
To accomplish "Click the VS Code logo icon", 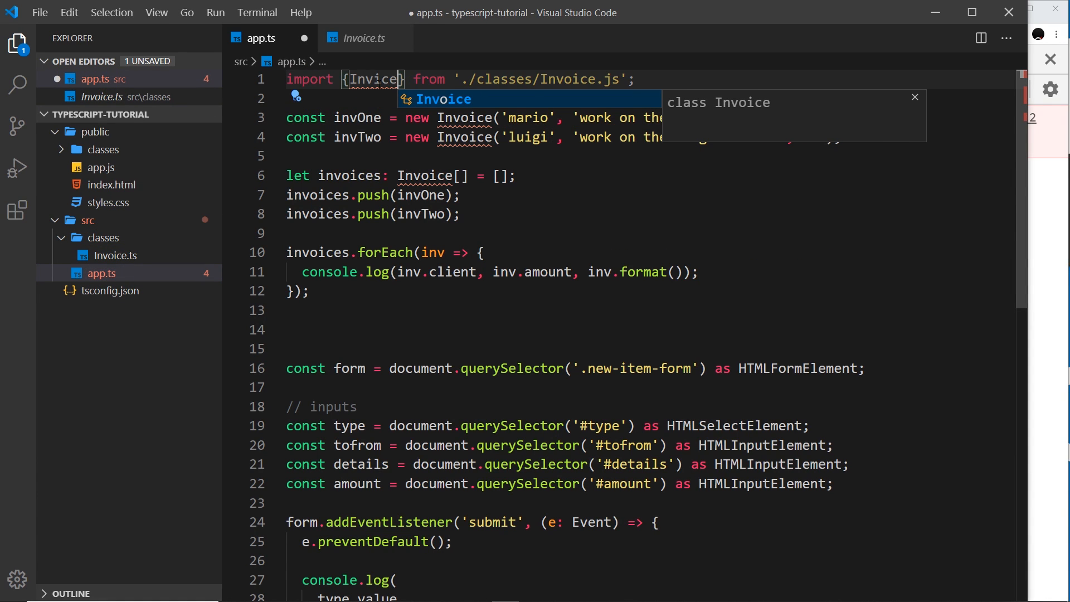I will [12, 12].
